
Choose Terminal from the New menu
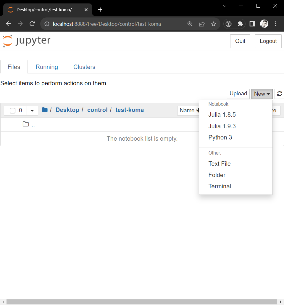[220, 186]
